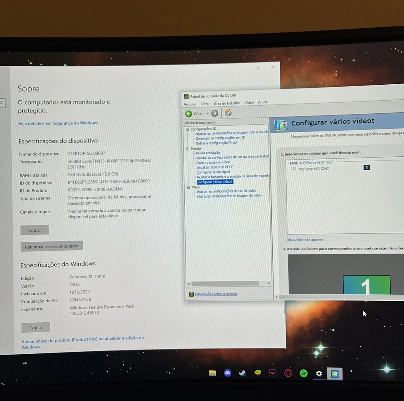This screenshot has height=401, width=404.
Task: Open Discord from the taskbar
Action: [x=228, y=373]
